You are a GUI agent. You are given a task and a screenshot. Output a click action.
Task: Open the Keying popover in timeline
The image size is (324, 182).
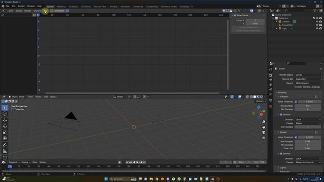[26, 162]
